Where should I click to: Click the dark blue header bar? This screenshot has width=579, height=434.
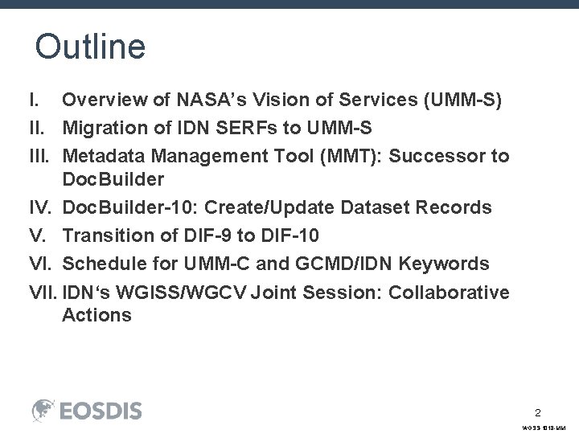pyautogui.click(x=289, y=4)
